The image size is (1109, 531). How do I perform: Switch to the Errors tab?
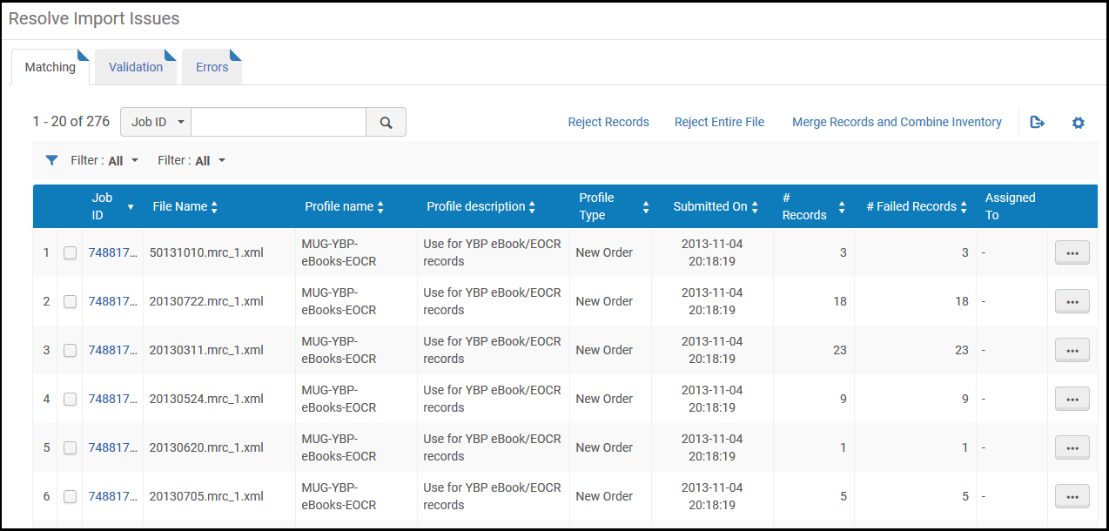[x=212, y=67]
